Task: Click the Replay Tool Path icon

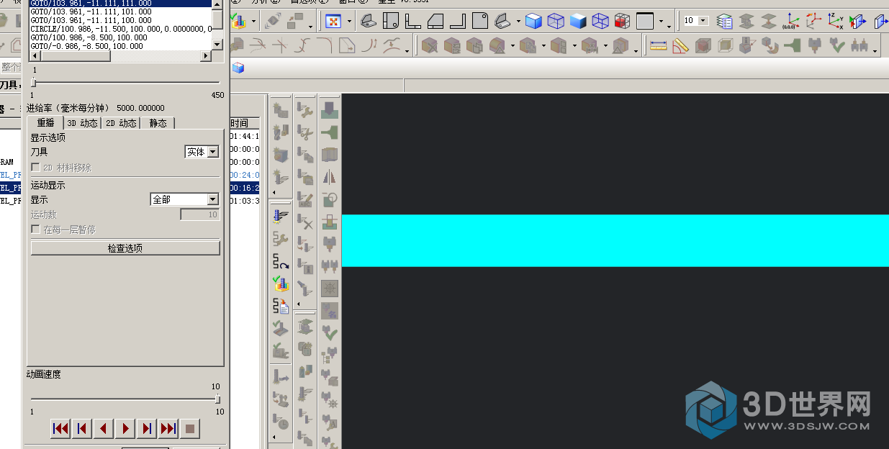Action: coord(281,262)
